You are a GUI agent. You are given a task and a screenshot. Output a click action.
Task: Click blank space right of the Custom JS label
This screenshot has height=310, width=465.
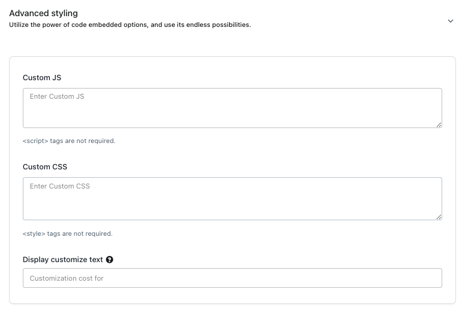tap(240, 78)
